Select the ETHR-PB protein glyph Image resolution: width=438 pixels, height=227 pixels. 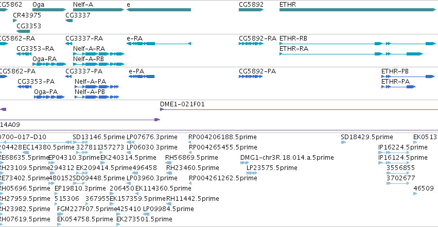(x=408, y=77)
